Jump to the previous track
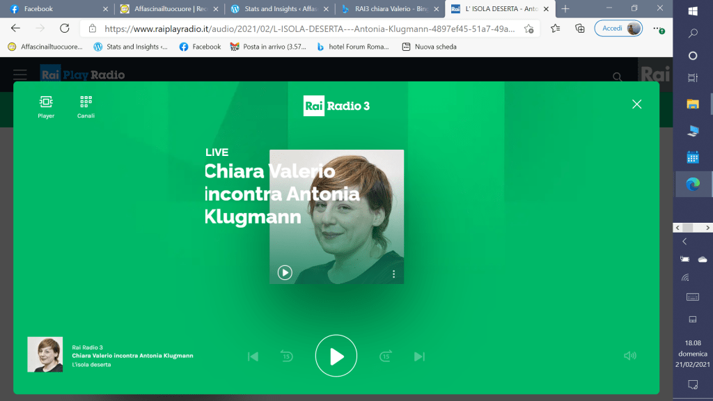 253,356
